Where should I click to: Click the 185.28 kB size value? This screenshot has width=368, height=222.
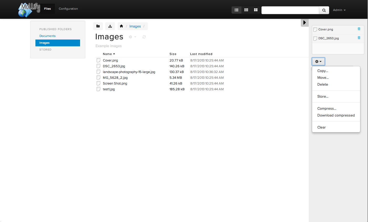pyautogui.click(x=177, y=89)
